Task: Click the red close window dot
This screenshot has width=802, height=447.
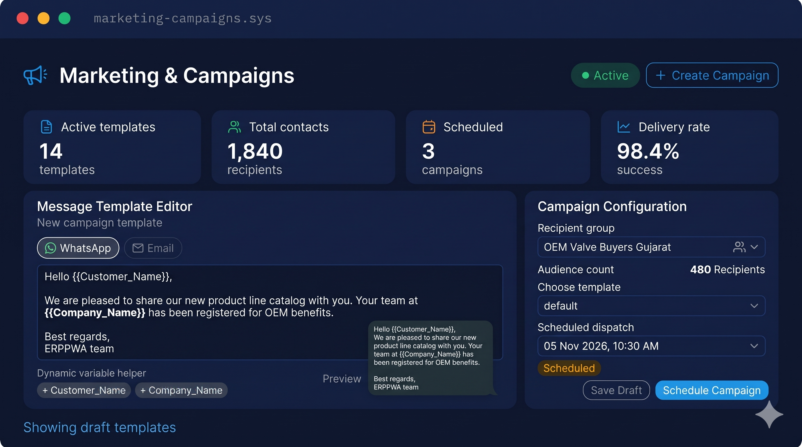Action: pos(22,18)
